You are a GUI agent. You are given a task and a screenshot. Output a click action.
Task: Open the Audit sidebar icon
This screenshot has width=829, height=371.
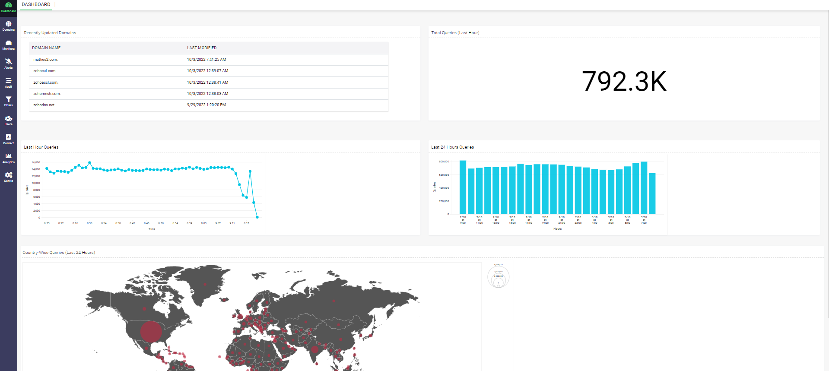pos(8,82)
